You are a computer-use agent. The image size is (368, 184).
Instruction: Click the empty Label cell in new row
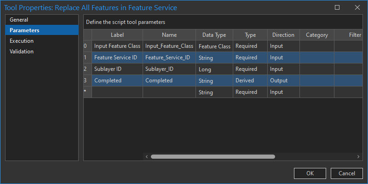click(x=117, y=92)
